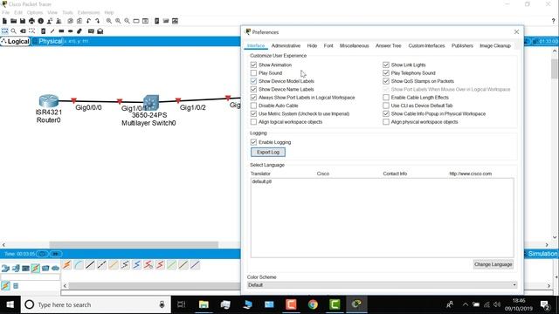Click the Add Complex PDU open envelope icon

click(x=100, y=31)
